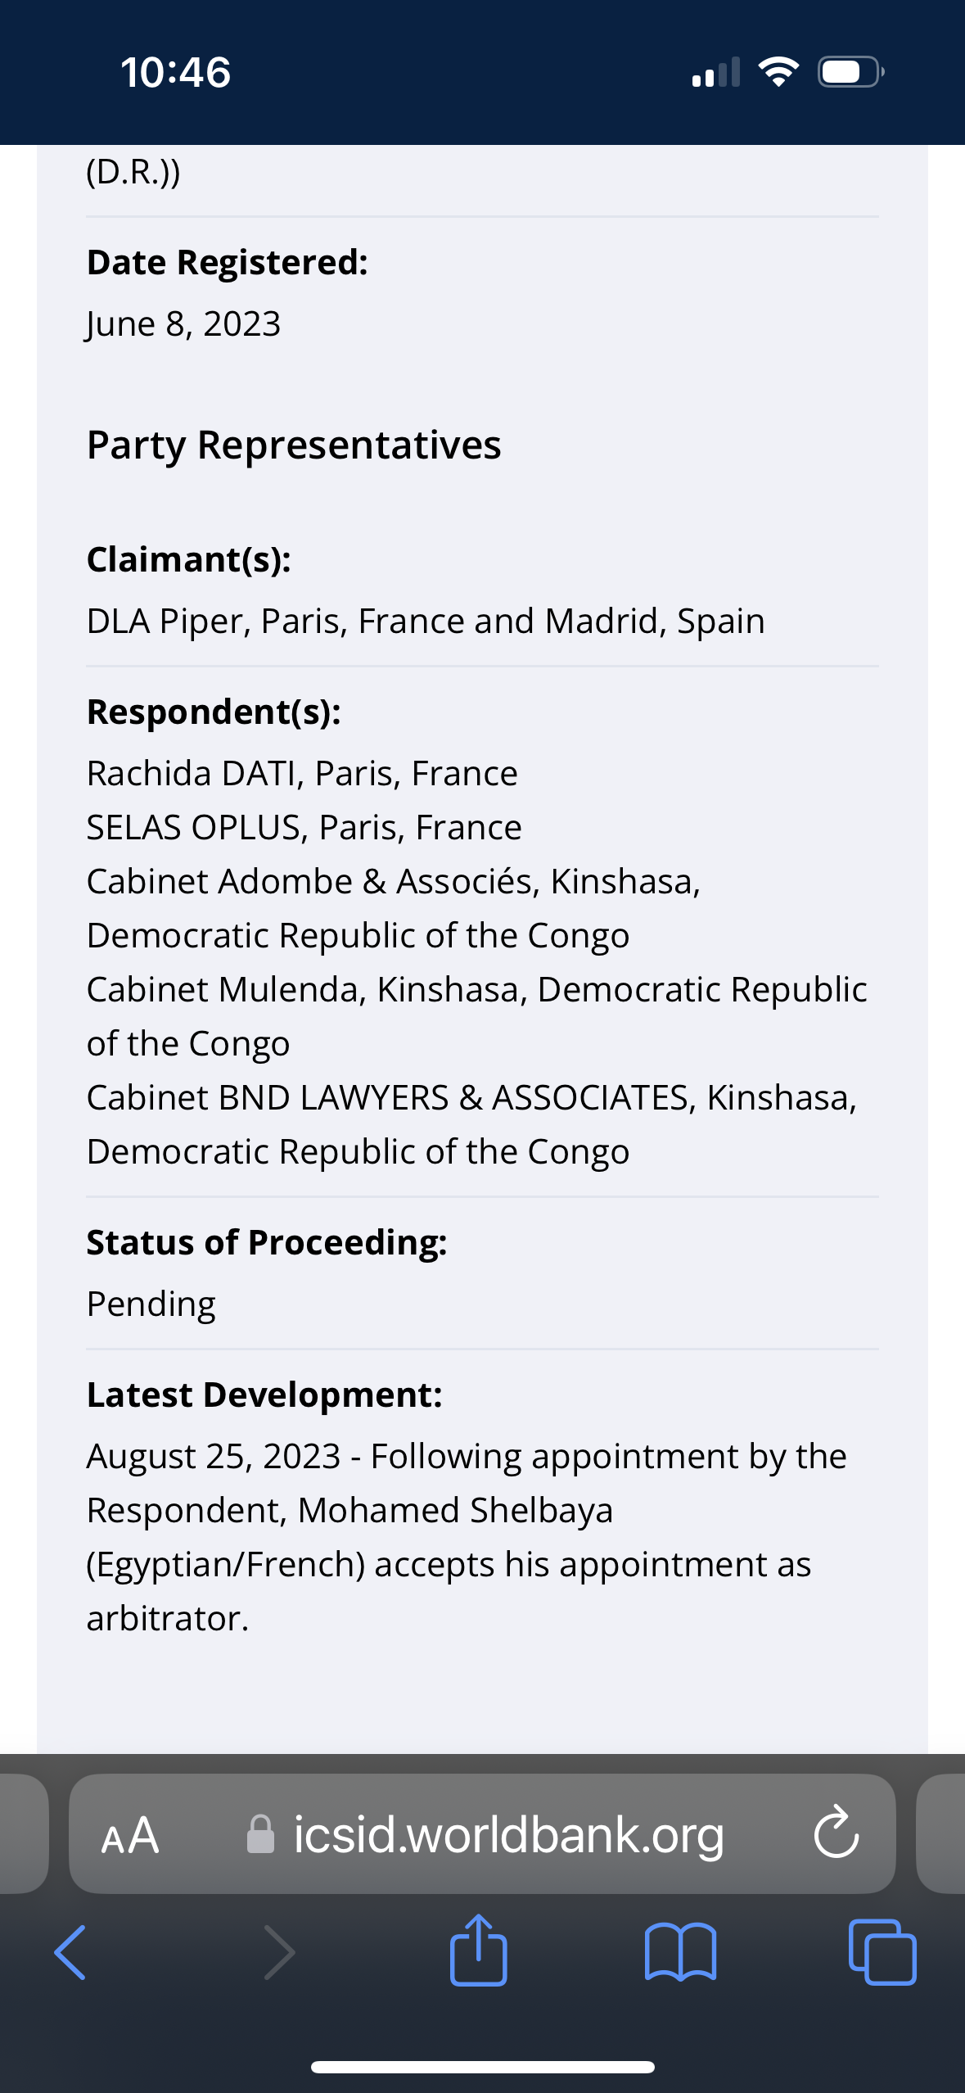965x2093 pixels.
Task: Tap the Wi-Fi status icon
Action: 778,72
